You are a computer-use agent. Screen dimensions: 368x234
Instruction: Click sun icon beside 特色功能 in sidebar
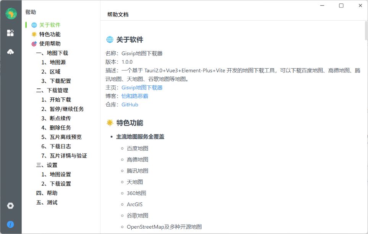coord(34,34)
